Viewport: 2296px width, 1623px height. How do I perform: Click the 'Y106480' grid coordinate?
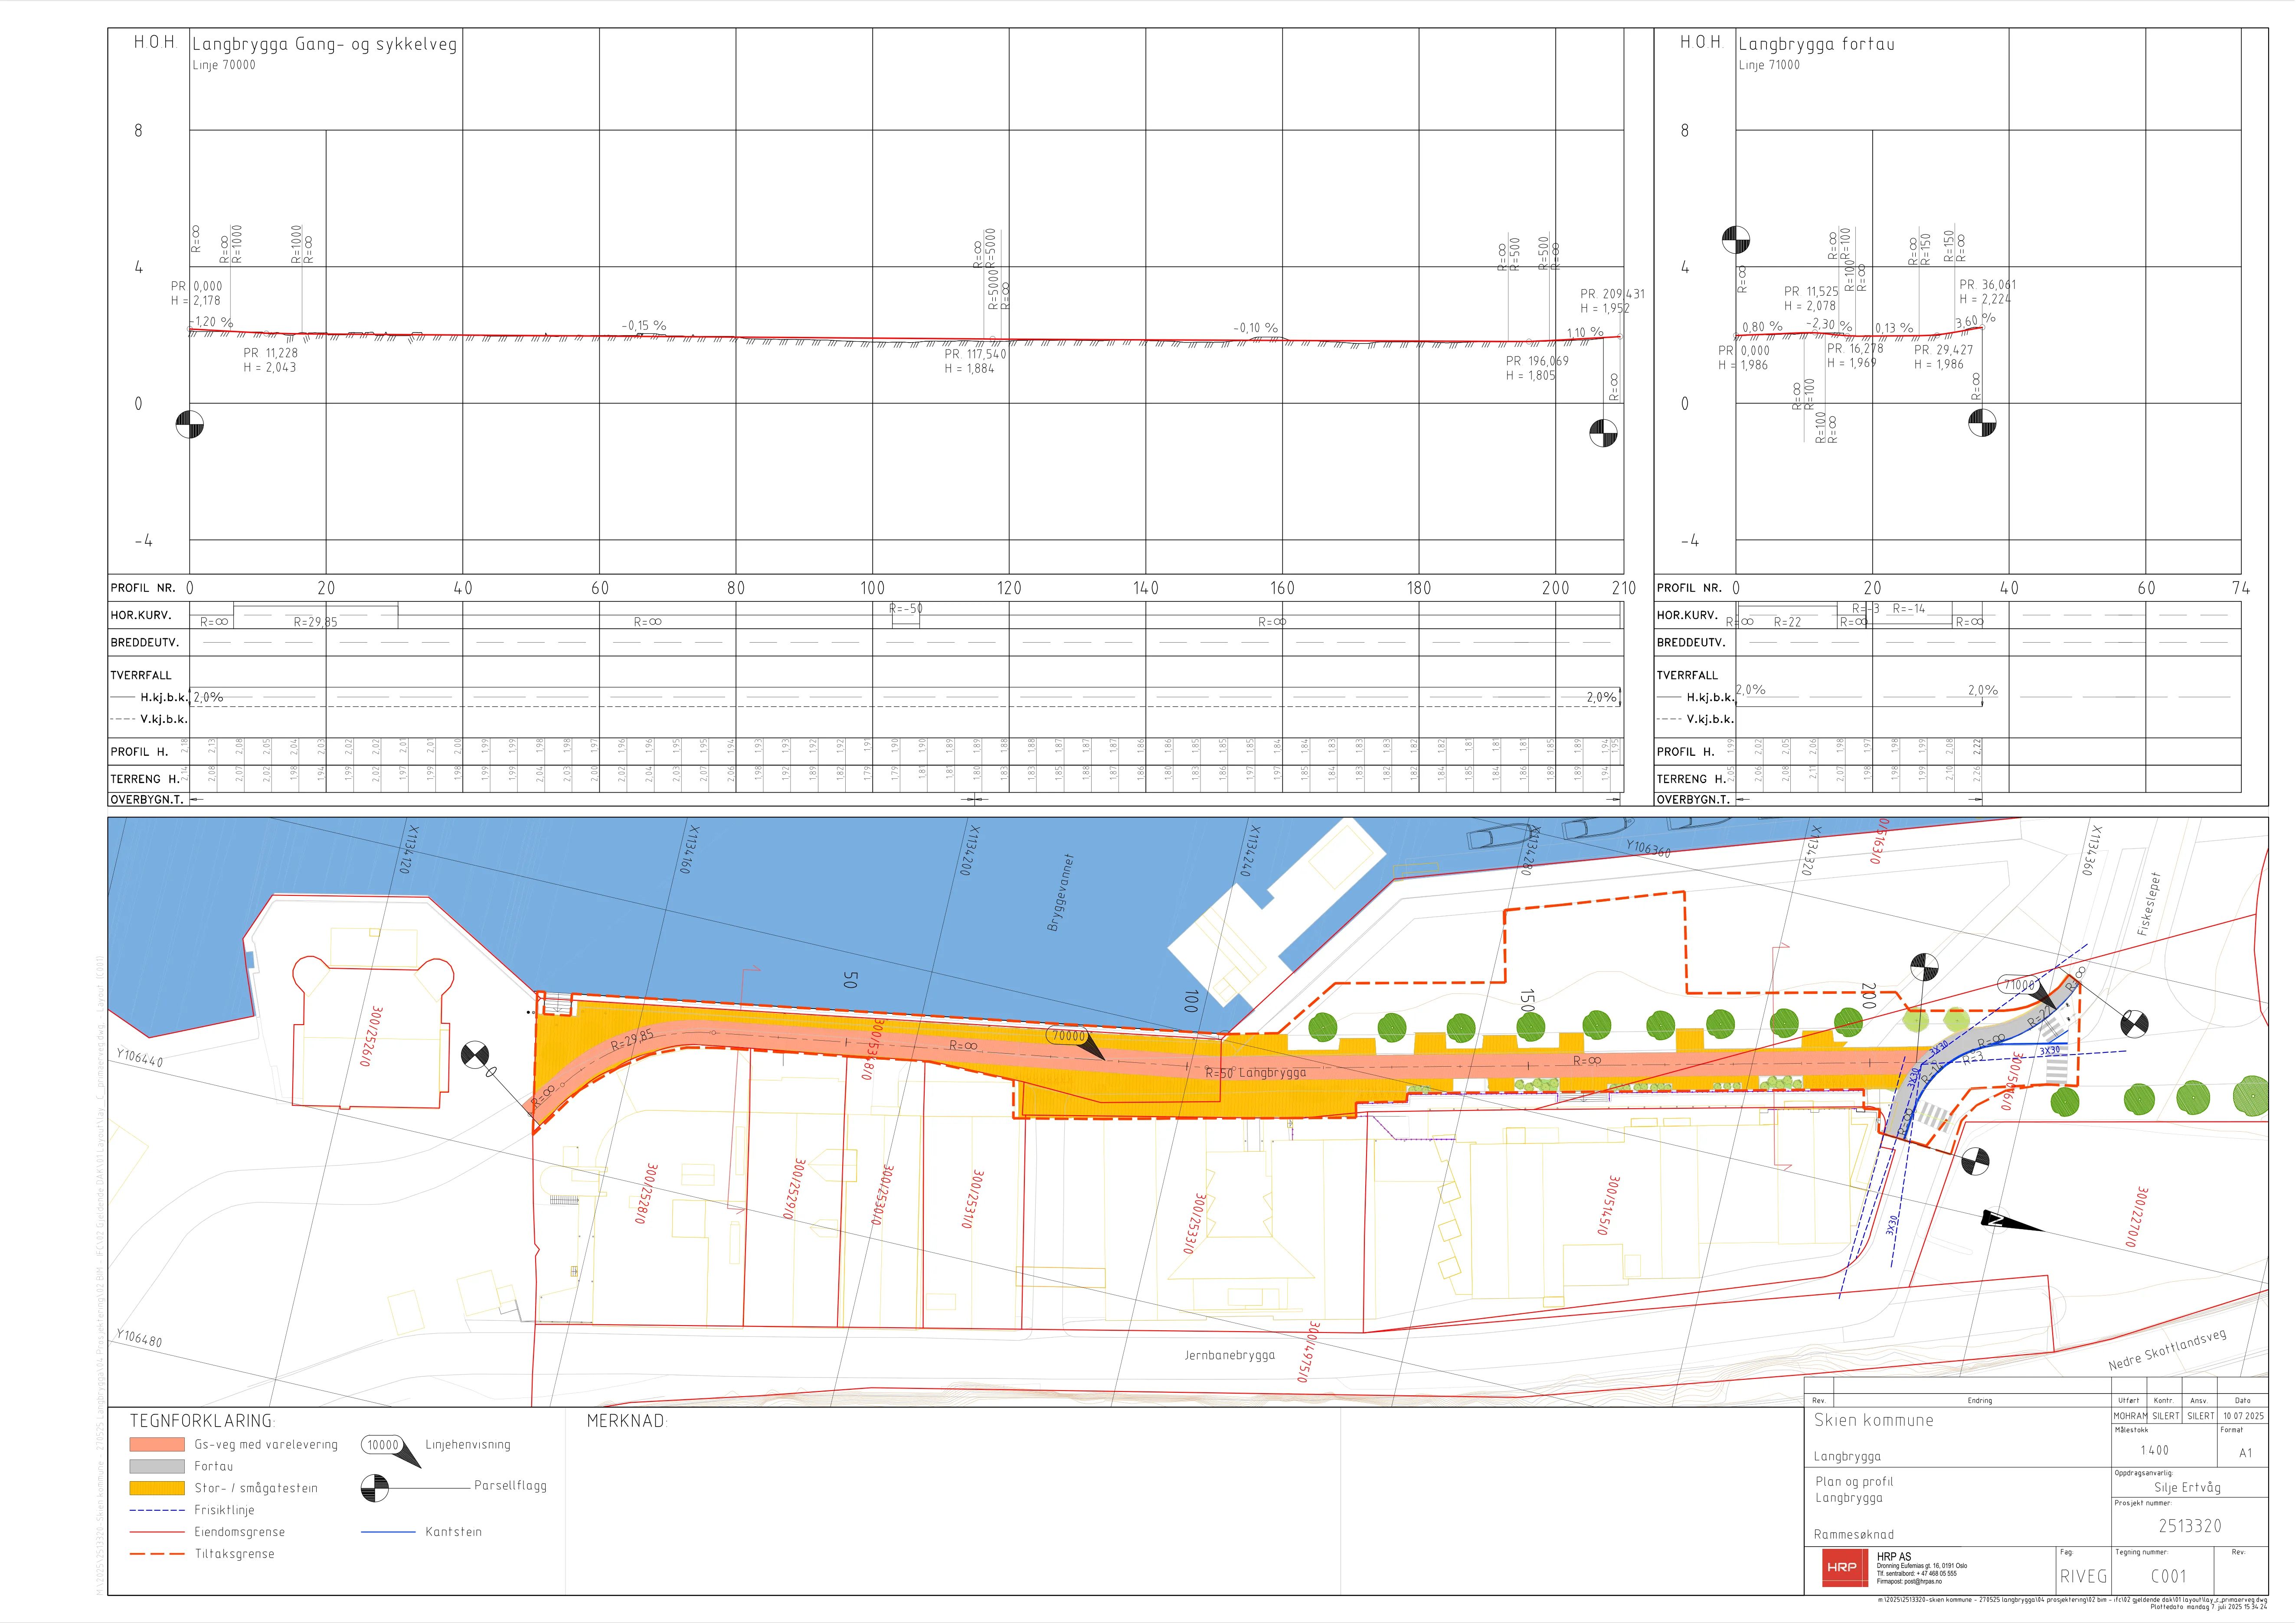139,1338
